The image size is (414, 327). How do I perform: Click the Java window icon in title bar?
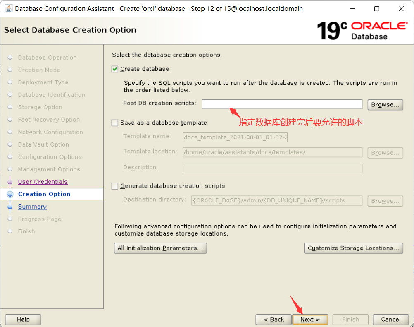coord(8,8)
